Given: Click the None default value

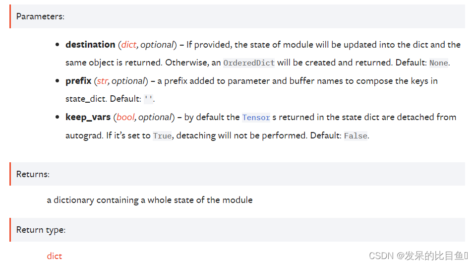Looking at the screenshot, I should 439,63.
